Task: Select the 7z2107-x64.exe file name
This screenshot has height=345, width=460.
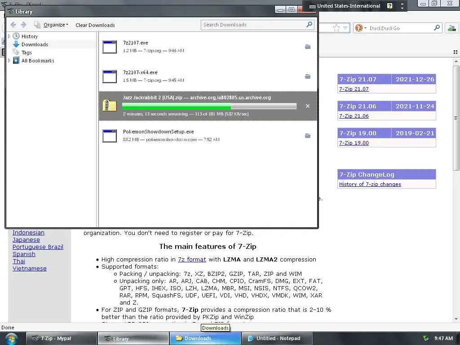Action: [x=140, y=72]
